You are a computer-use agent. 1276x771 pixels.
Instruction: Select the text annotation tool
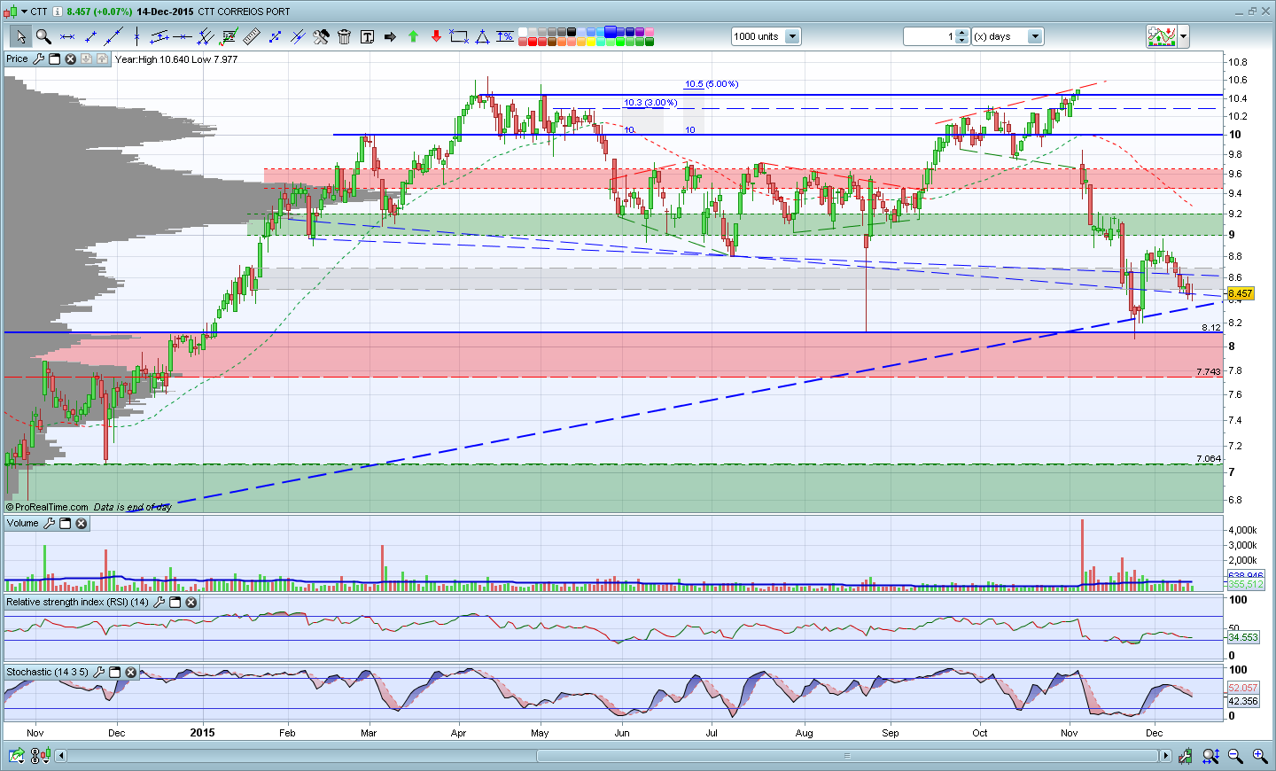pyautogui.click(x=367, y=36)
